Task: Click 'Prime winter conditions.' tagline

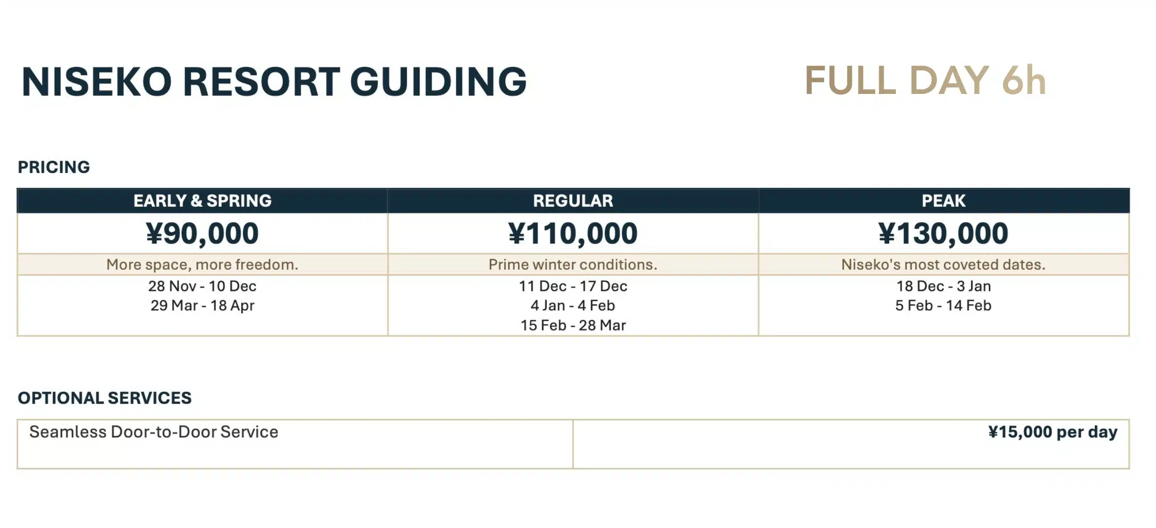Action: tap(573, 264)
